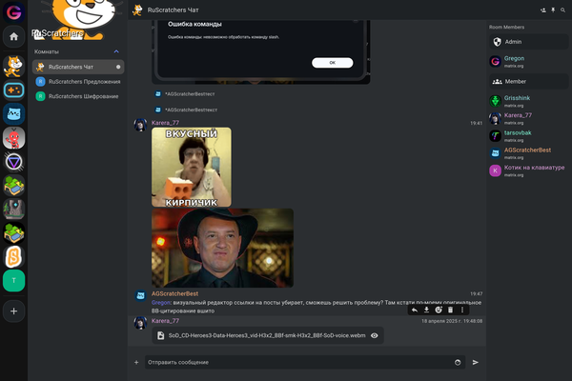Click the Отправить сообщение input field
Viewport: 572px width, 381px height.
[x=296, y=362]
